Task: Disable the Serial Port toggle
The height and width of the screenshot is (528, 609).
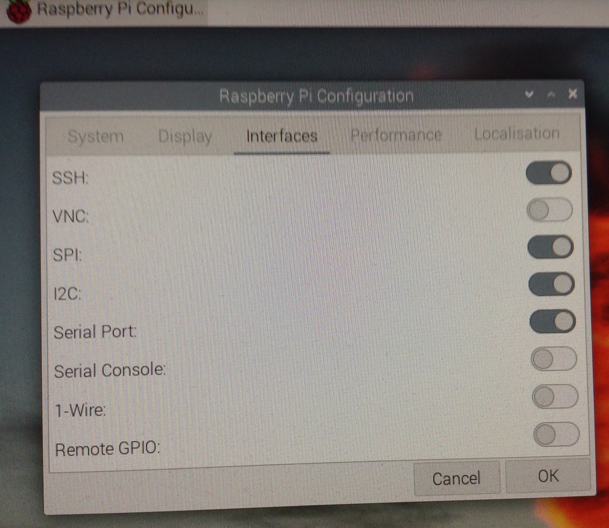Action: tap(553, 322)
